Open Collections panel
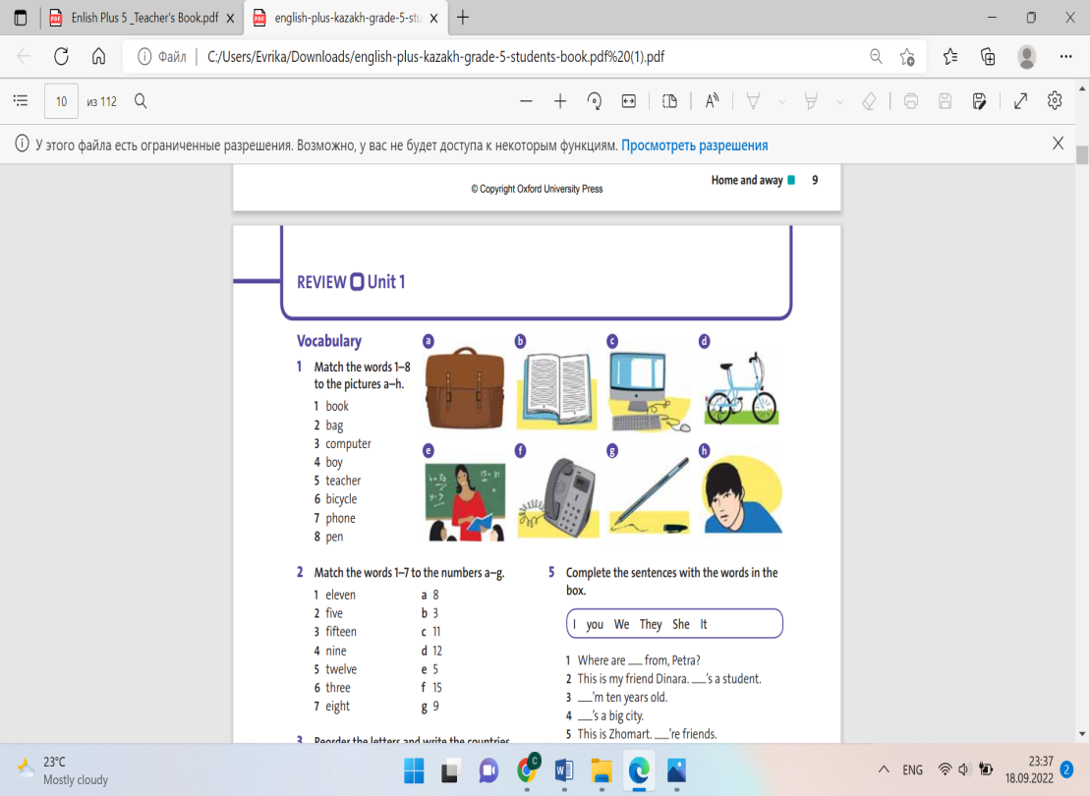The height and width of the screenshot is (796, 1090). point(987,57)
